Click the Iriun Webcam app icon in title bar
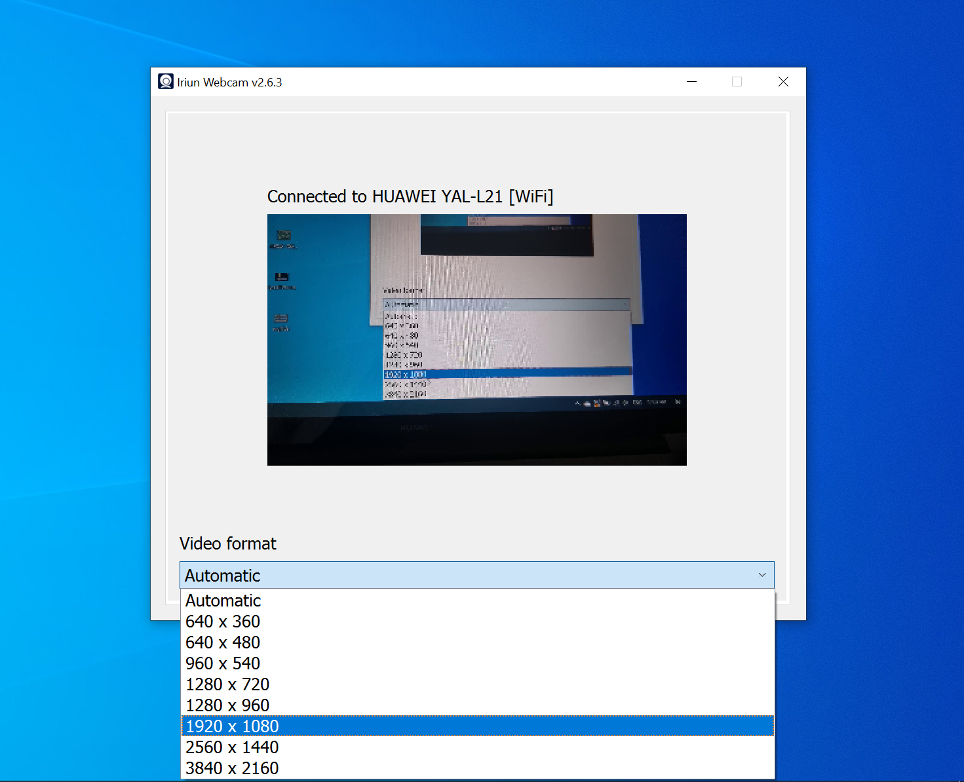The height and width of the screenshot is (782, 964). coord(166,82)
